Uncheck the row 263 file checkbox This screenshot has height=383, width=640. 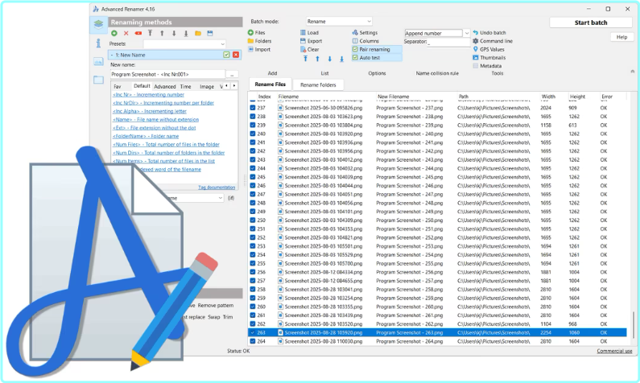(252, 332)
